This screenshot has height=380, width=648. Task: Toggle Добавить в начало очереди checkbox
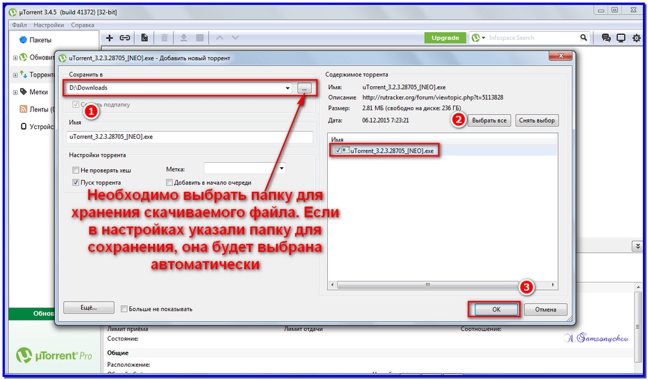click(x=169, y=182)
